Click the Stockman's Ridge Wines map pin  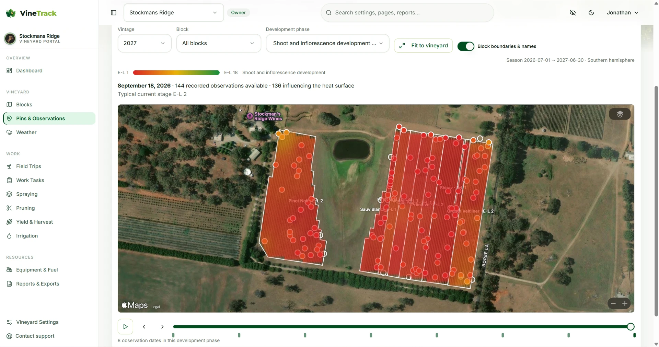pos(250,116)
